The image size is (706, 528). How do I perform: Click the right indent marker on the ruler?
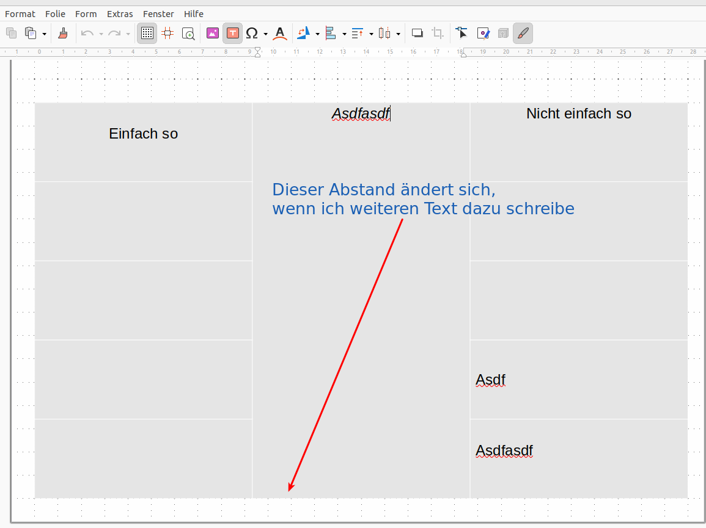click(x=463, y=54)
